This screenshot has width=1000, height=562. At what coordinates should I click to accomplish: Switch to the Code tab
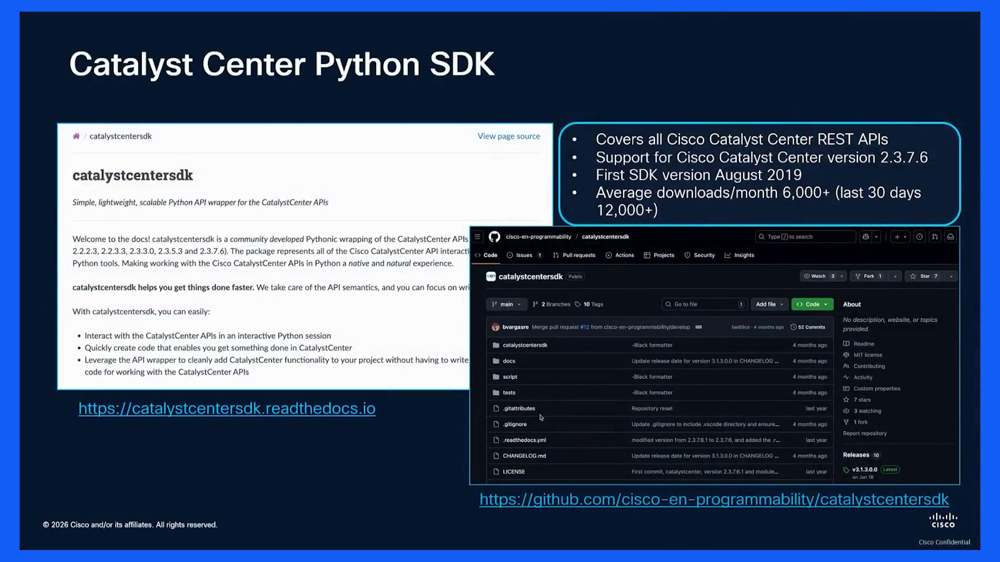click(x=486, y=256)
